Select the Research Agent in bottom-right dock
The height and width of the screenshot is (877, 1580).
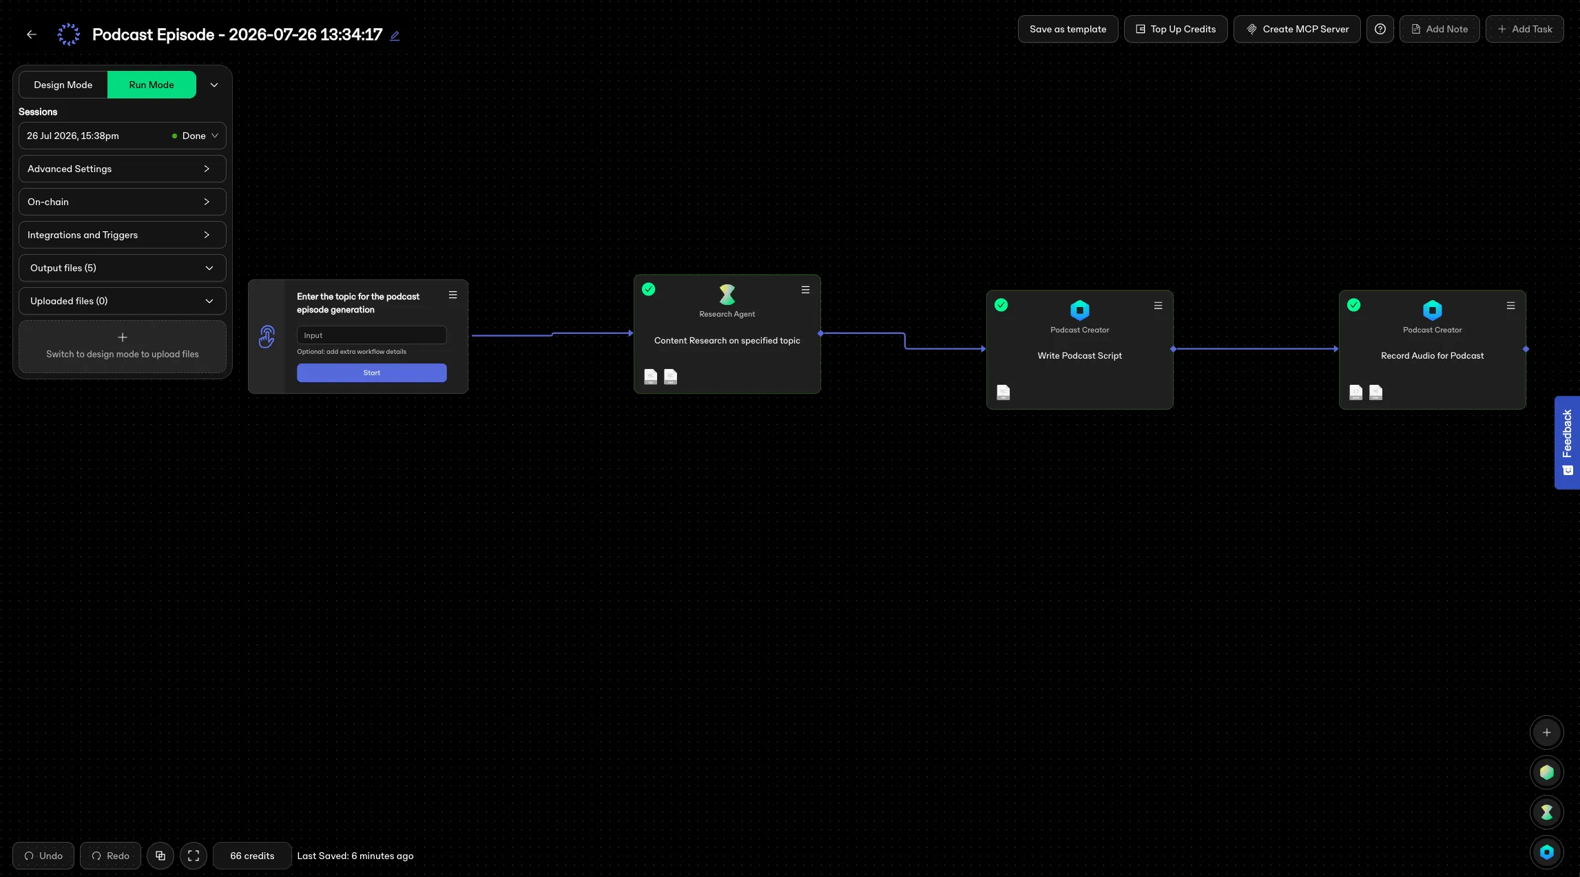(1547, 812)
